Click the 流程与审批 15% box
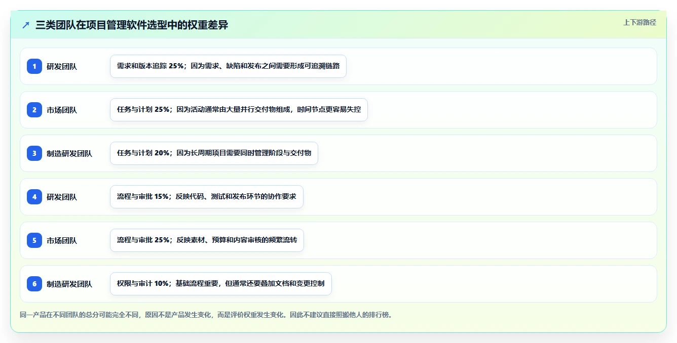Image resolution: width=677 pixels, height=343 pixels. point(207,197)
